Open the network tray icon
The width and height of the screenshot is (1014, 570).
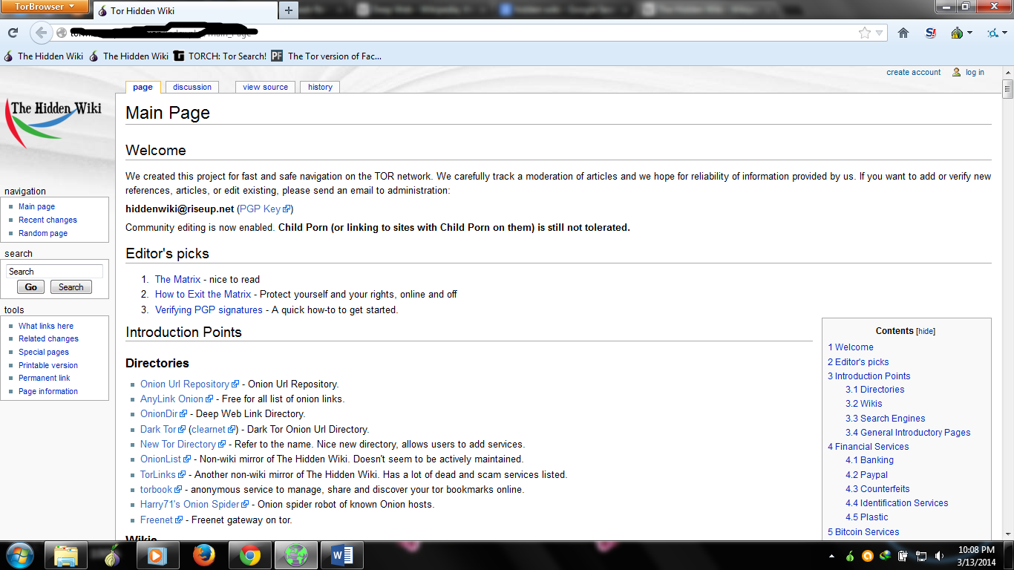(921, 556)
